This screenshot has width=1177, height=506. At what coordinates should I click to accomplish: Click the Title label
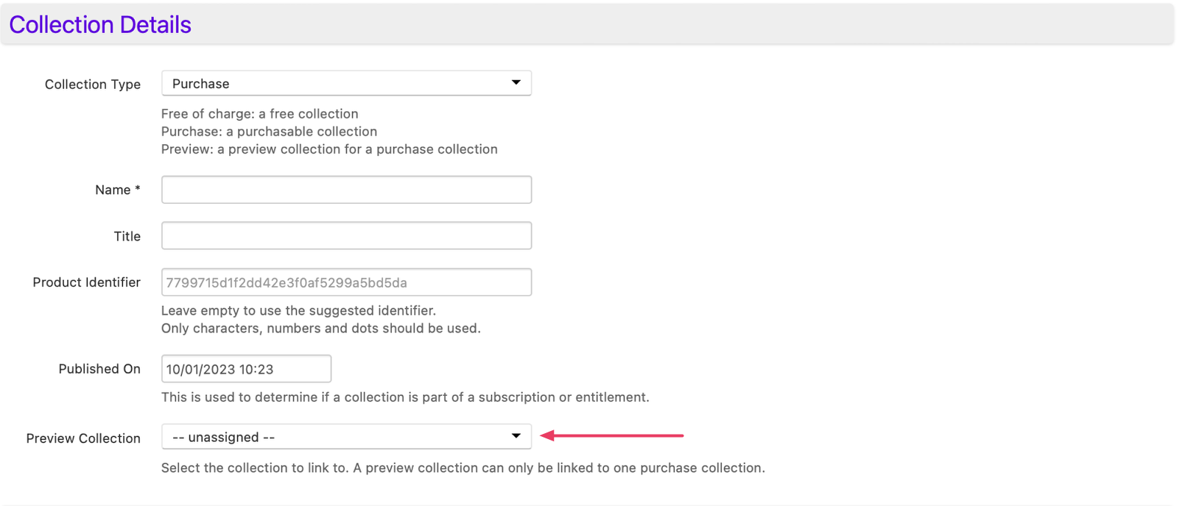click(x=127, y=236)
